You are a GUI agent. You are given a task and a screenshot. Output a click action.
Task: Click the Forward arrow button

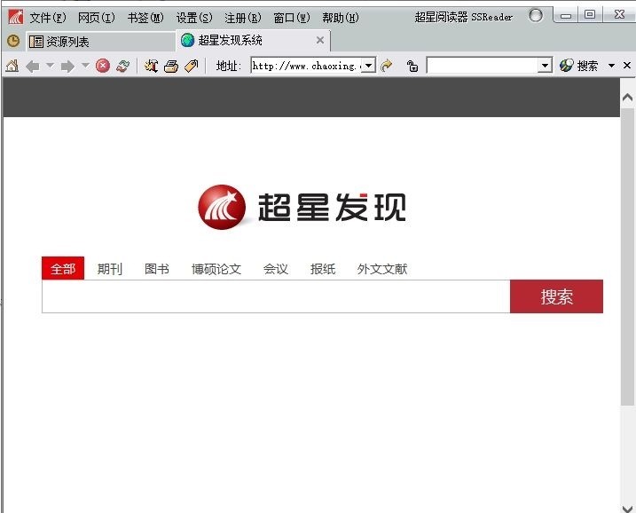(x=67, y=66)
